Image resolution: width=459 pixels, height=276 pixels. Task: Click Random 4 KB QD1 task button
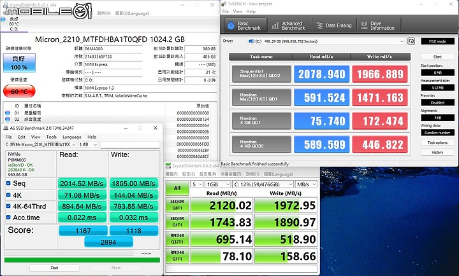pyautogui.click(x=261, y=121)
